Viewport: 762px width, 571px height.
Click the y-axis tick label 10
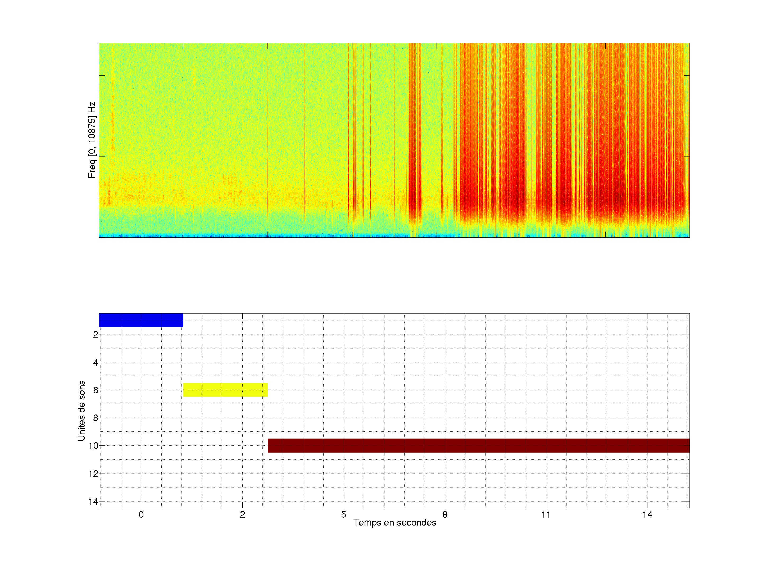point(93,446)
